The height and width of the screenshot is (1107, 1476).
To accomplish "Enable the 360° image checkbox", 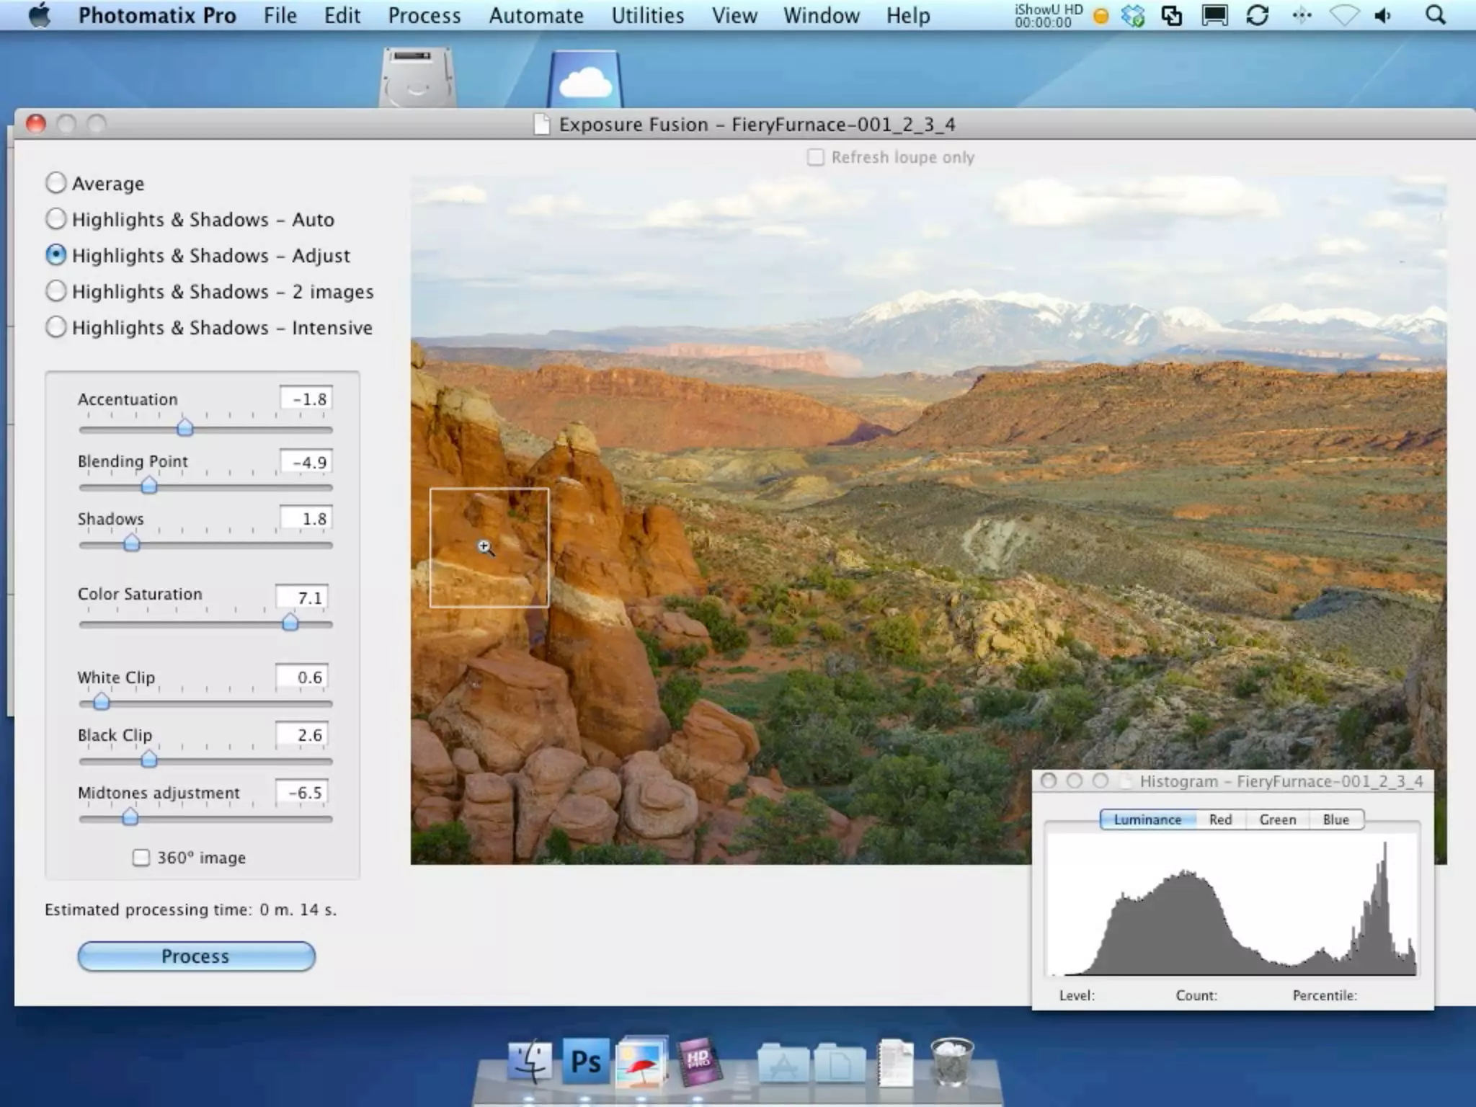I will pos(141,858).
